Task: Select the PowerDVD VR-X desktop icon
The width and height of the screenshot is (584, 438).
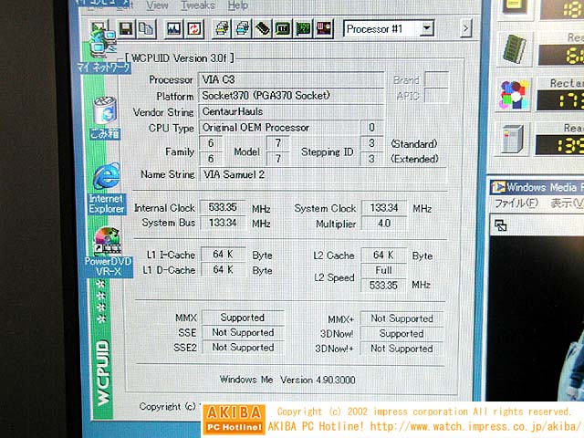Action: tap(108, 252)
